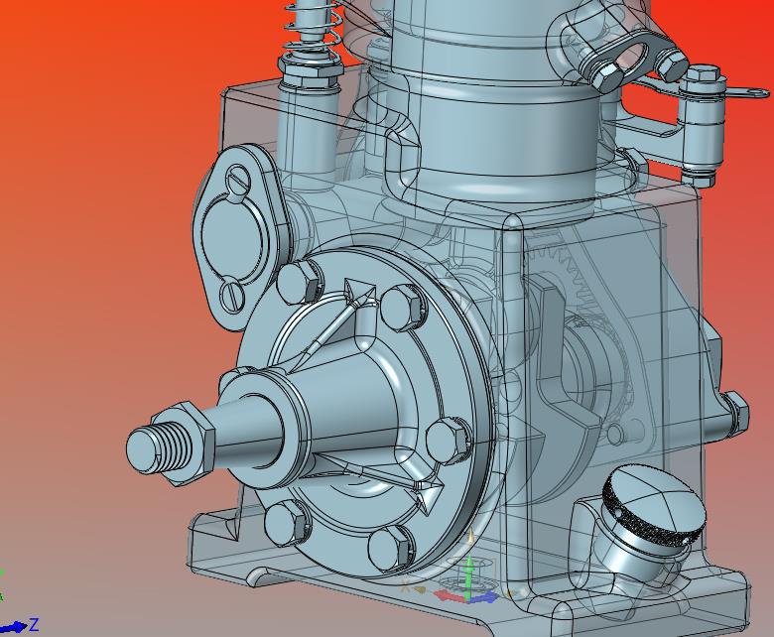Select bottom-right hex bolt on circular flange
Screen dimensions: 774x637
click(x=390, y=548)
